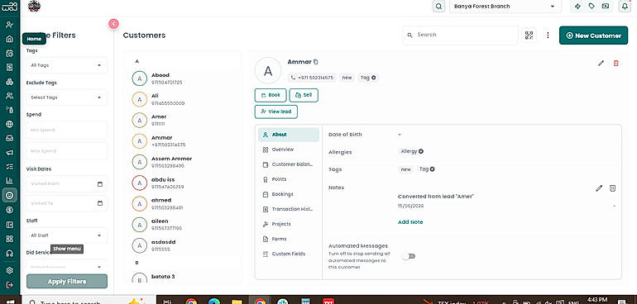Open the calendar icon in the sidebar
637x304 pixels.
tap(9, 53)
